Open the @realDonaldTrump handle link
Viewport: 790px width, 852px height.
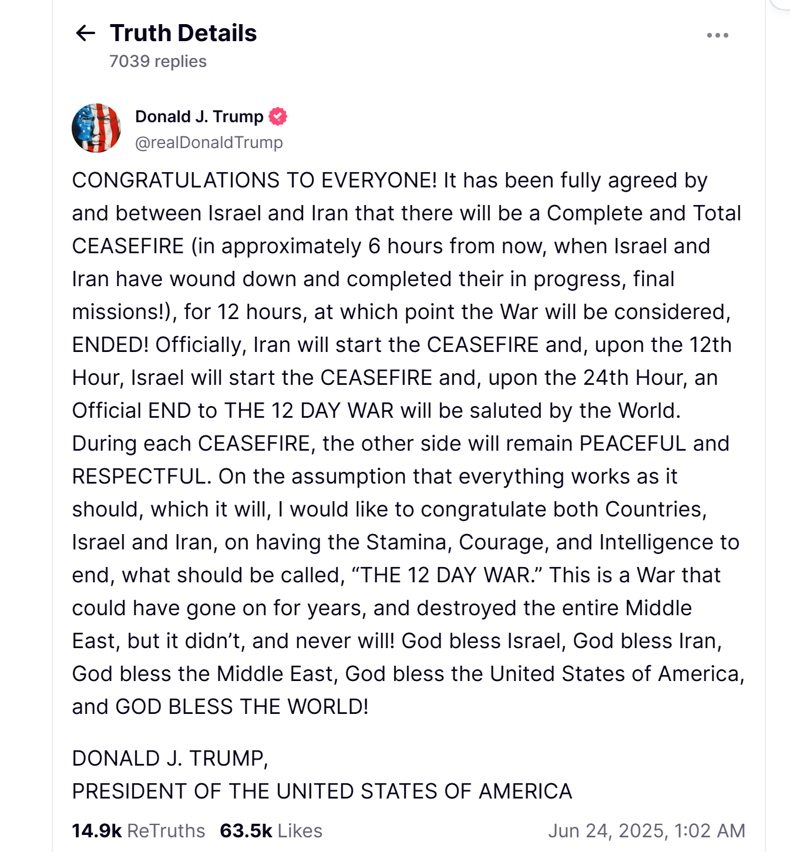209,142
